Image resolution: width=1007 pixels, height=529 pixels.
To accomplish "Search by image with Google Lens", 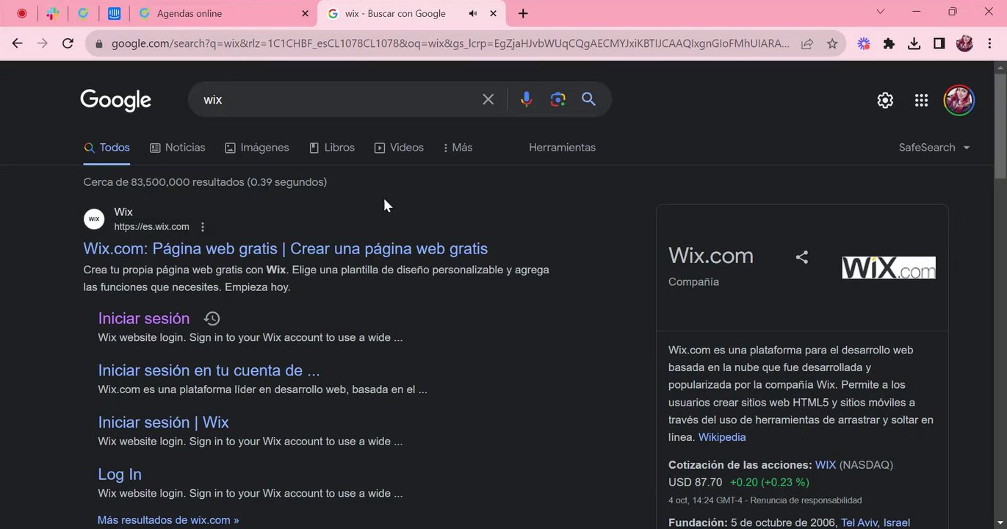I will (x=557, y=99).
